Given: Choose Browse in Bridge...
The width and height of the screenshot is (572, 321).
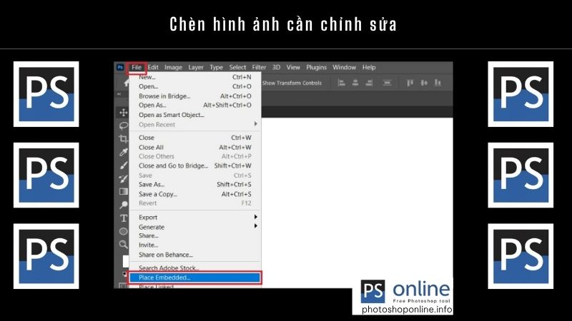Looking at the screenshot, I should 195,96.
